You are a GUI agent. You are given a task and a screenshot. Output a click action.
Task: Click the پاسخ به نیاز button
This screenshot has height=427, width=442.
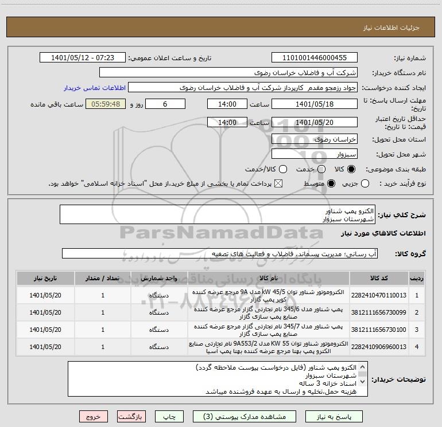[334, 417]
